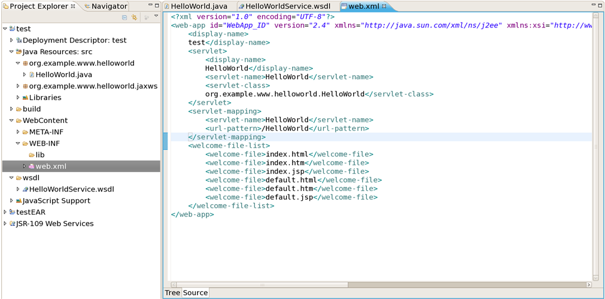Click the Java Resources: src icon
The width and height of the screenshot is (605, 299).
tap(19, 51)
